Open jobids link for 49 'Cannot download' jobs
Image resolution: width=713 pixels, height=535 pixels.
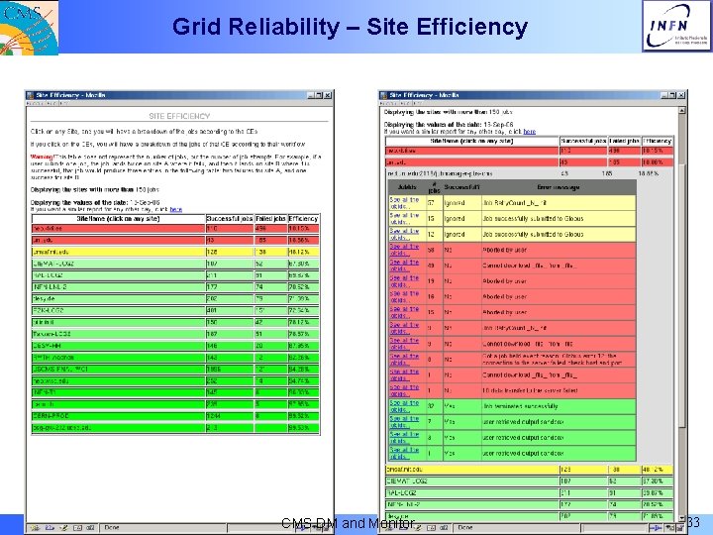click(x=404, y=266)
